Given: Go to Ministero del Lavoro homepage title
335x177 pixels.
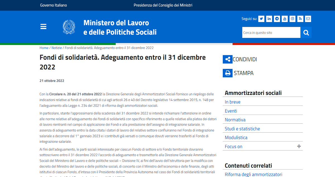Looking at the screenshot, I should click(120, 27).
